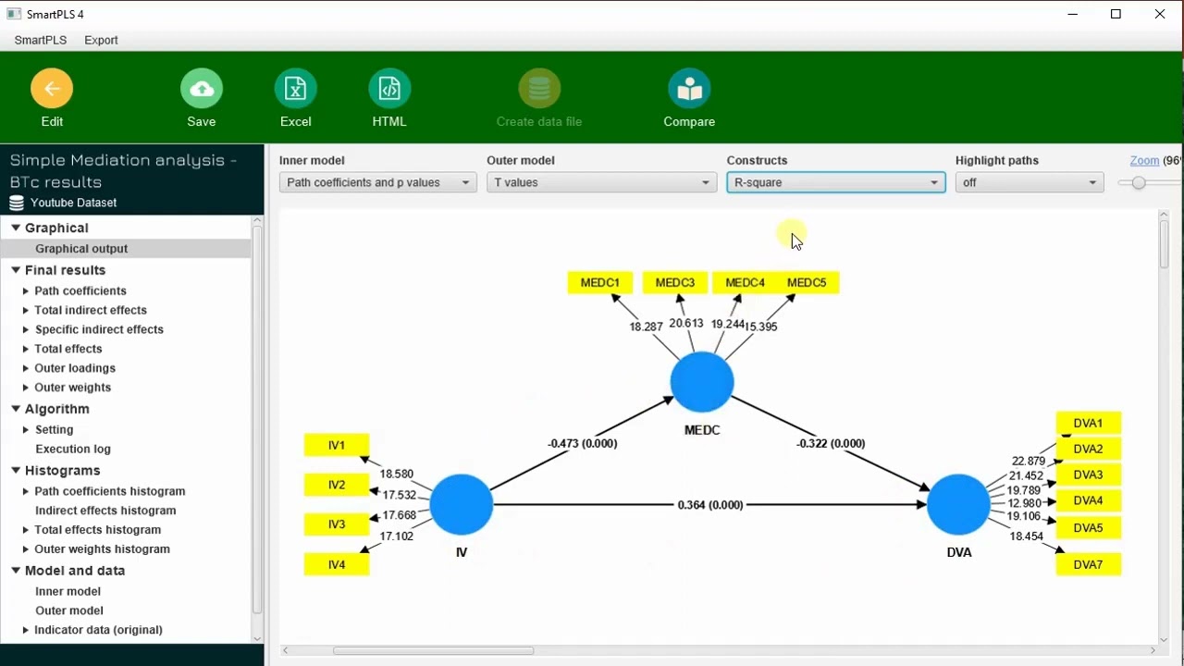Expand the Total indirect effects item
1184x666 pixels.
click(26, 310)
